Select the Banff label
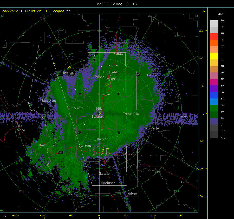Image resolution: width=234 pixels, height=219 pixels. (x=43, y=145)
